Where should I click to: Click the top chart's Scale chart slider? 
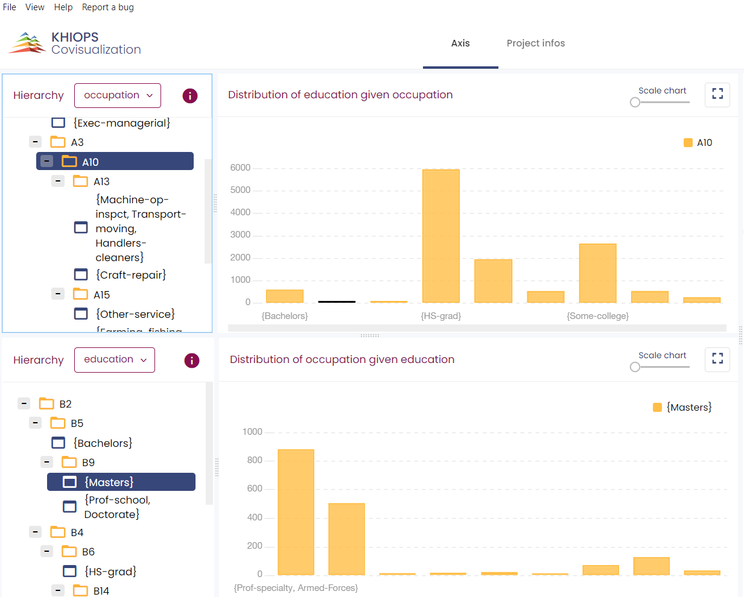661,103
